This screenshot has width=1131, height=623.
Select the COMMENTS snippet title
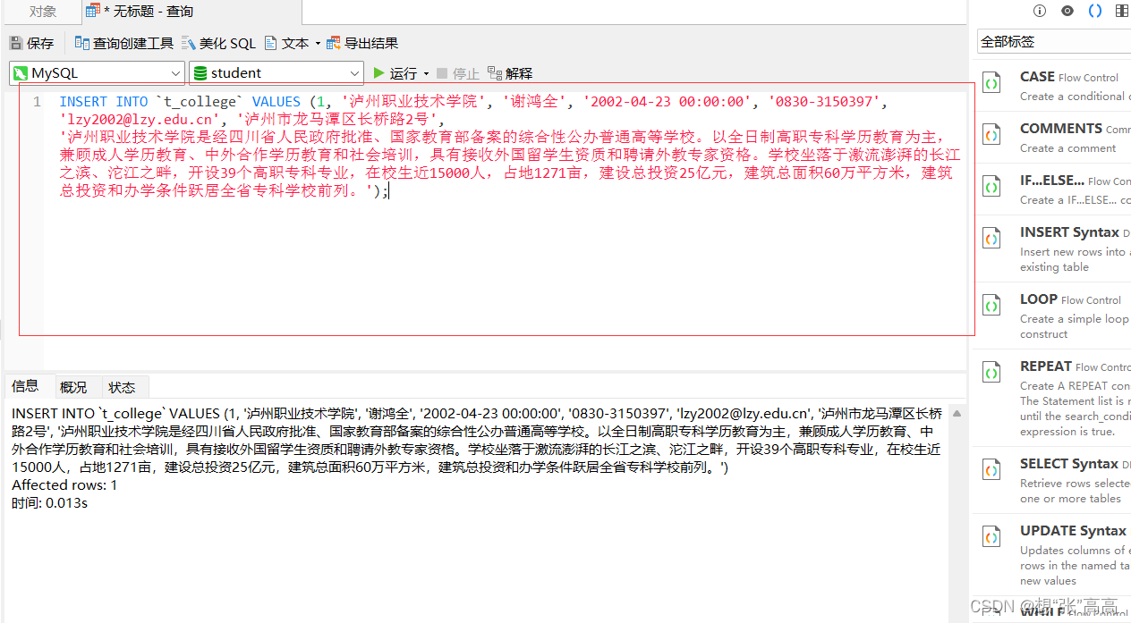pyautogui.click(x=1061, y=129)
